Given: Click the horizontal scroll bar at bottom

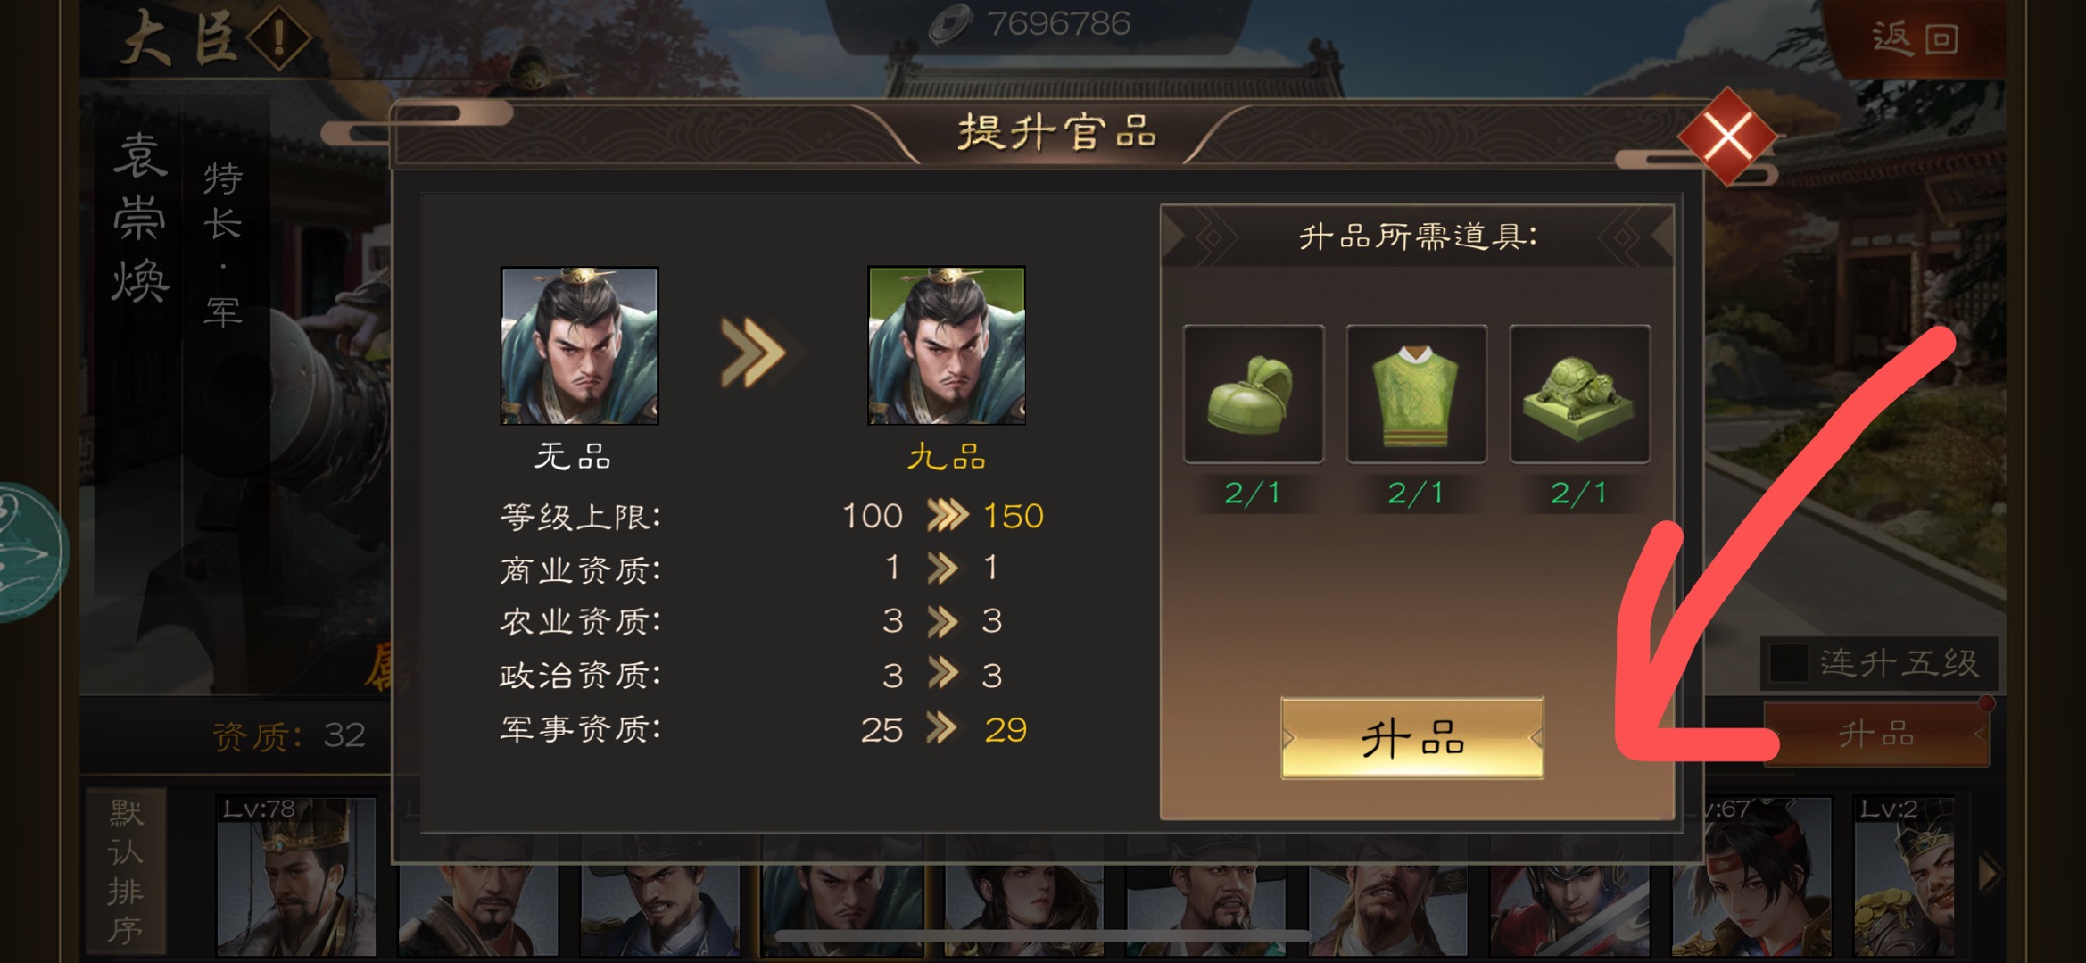Looking at the screenshot, I should [1042, 934].
